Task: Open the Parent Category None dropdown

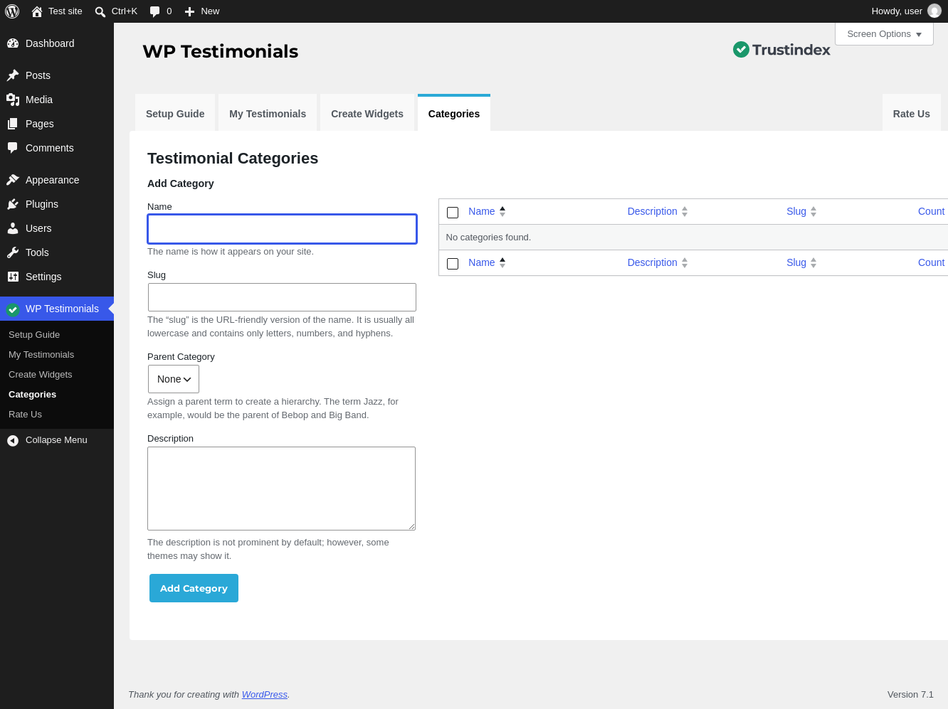Action: pyautogui.click(x=174, y=379)
